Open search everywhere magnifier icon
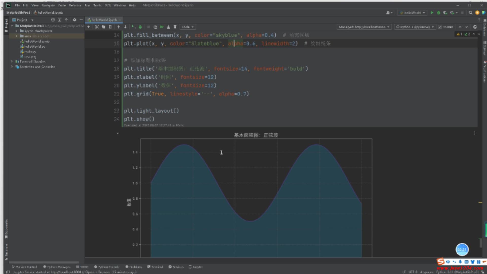 pos(471,12)
